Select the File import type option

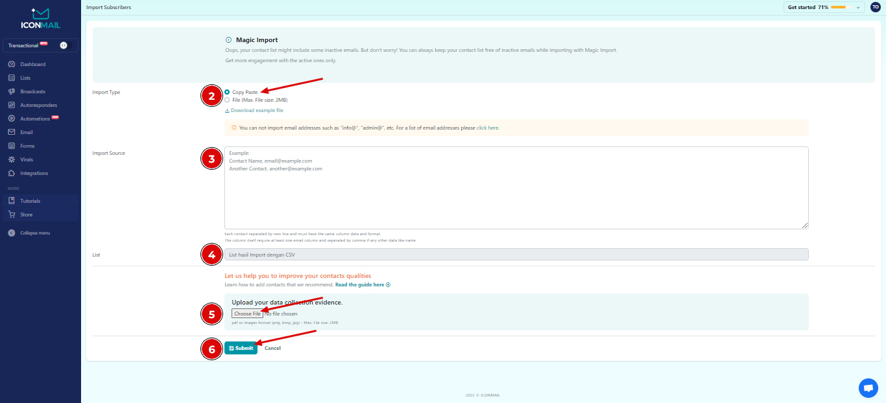[227, 100]
